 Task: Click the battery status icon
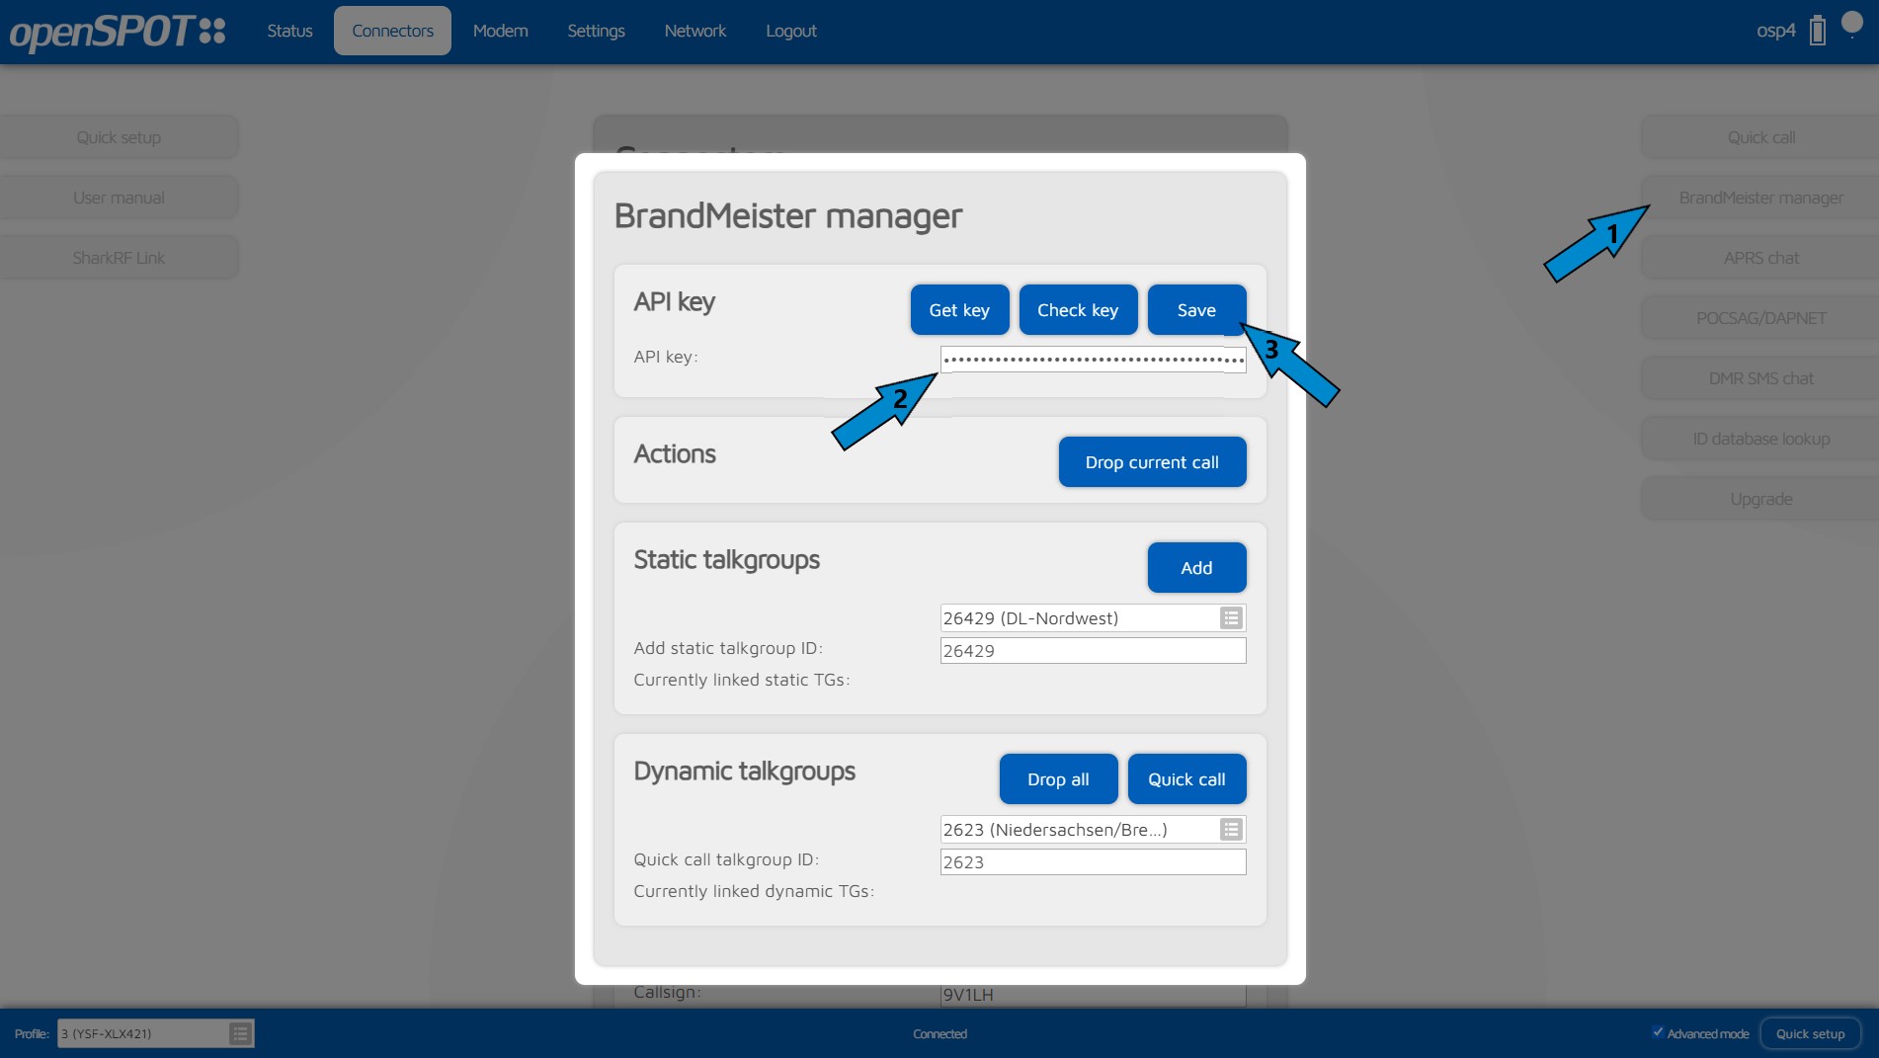tap(1817, 31)
